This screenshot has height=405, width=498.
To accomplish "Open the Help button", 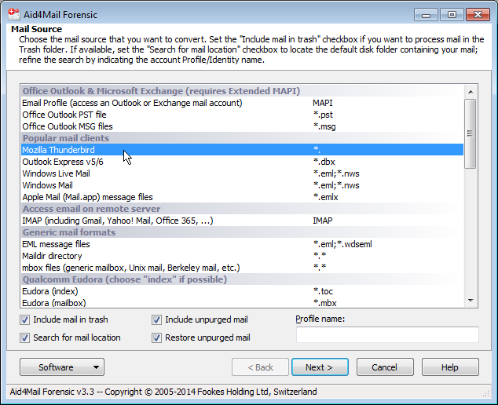I will coord(450,367).
